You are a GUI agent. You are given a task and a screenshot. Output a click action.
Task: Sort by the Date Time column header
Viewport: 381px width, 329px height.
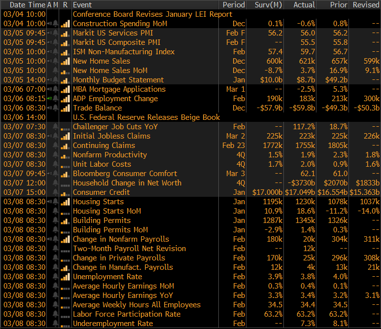[24, 4]
